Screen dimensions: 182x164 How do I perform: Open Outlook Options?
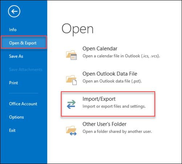[x=16, y=117]
